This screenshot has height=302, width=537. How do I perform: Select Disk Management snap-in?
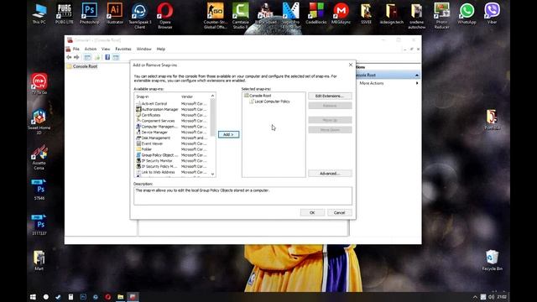(x=155, y=138)
